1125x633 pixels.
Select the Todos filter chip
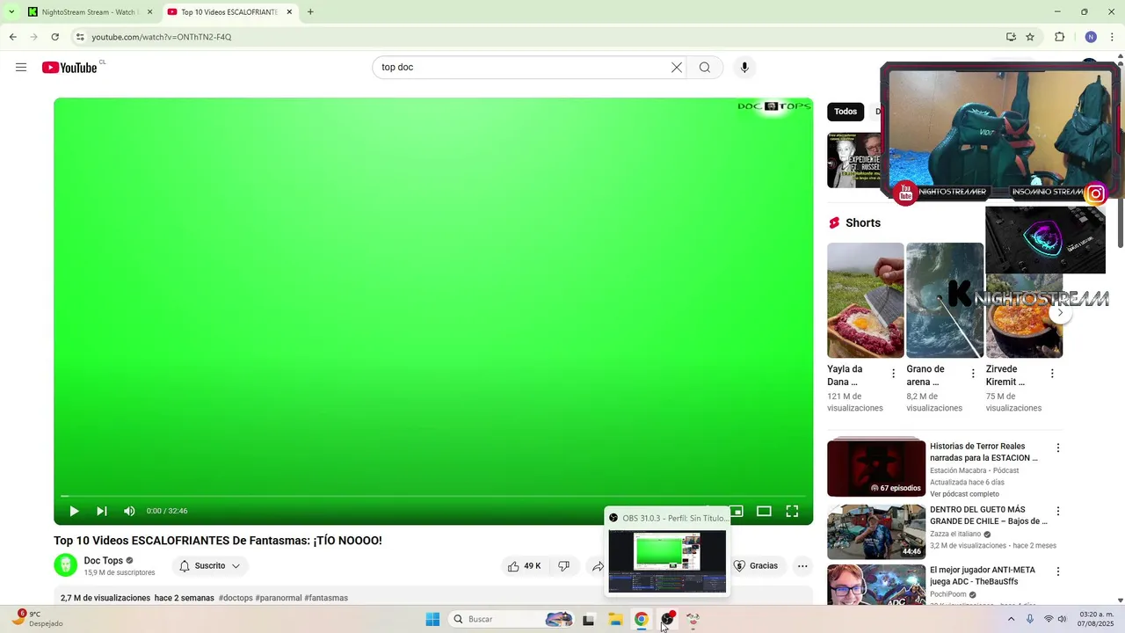(x=846, y=112)
